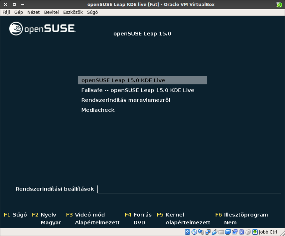Close the VirtualBox VM window
Image resolution: width=285 pixels, height=236 pixels.
[6, 5]
